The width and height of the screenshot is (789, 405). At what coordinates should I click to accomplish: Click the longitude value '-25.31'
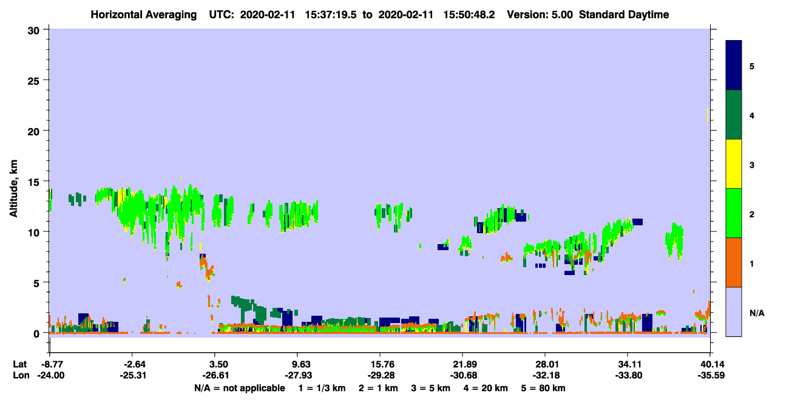tap(134, 375)
